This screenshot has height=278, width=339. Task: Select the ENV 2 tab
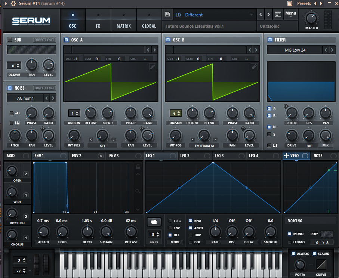pyautogui.click(x=87, y=156)
